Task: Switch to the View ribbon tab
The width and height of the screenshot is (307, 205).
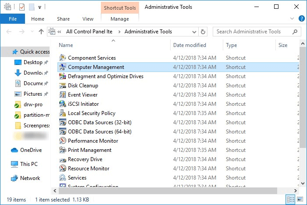Action: click(88, 19)
